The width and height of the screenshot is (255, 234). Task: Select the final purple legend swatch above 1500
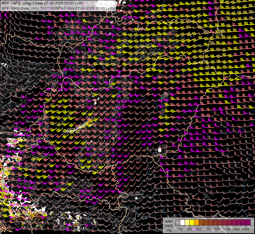coord(248,222)
